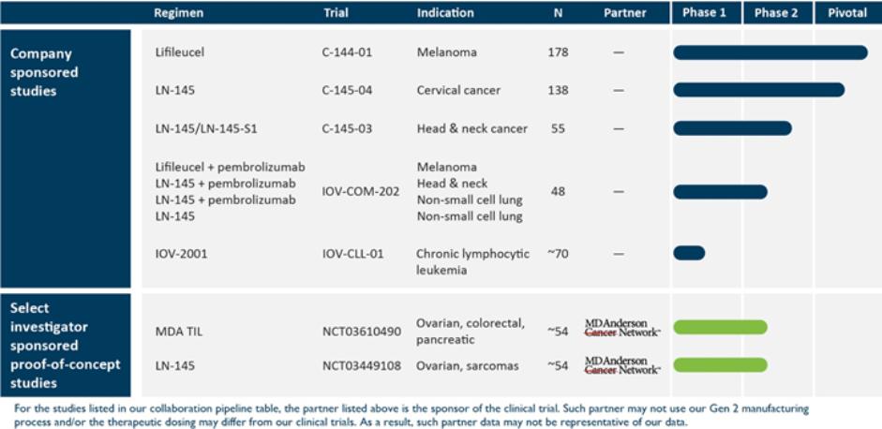Click the C-144-01 trial identifier

pyautogui.click(x=348, y=52)
